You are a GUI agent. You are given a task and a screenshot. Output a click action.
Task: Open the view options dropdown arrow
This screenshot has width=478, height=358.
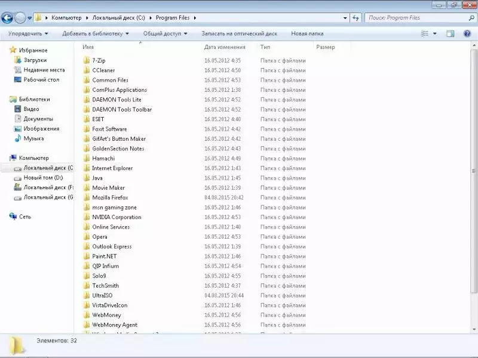tap(435, 33)
